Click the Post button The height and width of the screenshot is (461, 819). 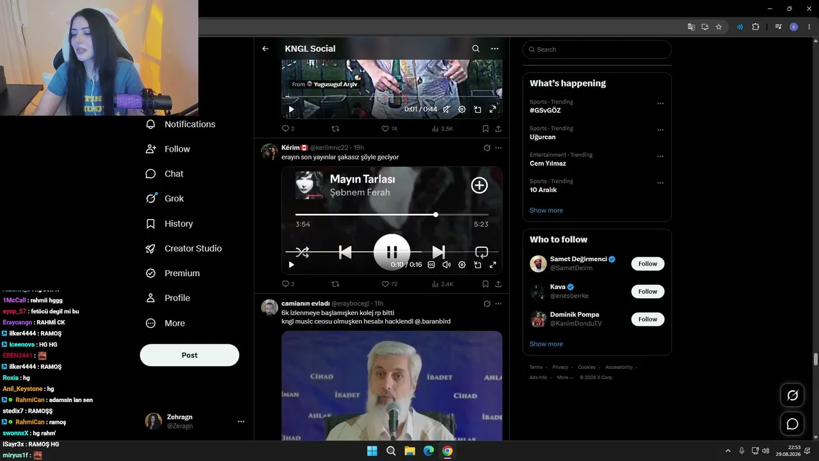coord(189,355)
